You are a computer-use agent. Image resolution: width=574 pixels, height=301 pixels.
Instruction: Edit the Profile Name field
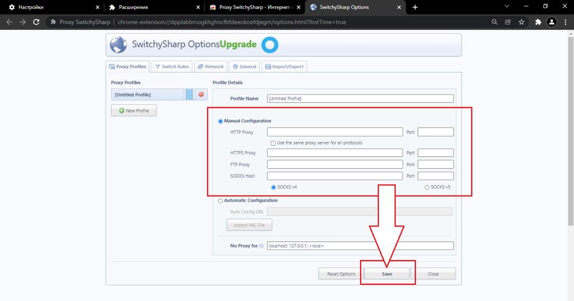pos(360,99)
